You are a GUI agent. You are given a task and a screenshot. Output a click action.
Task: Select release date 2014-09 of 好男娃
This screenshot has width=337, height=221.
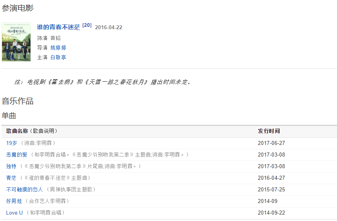268,201
